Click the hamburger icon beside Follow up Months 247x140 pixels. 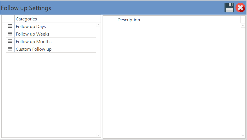tap(10, 41)
